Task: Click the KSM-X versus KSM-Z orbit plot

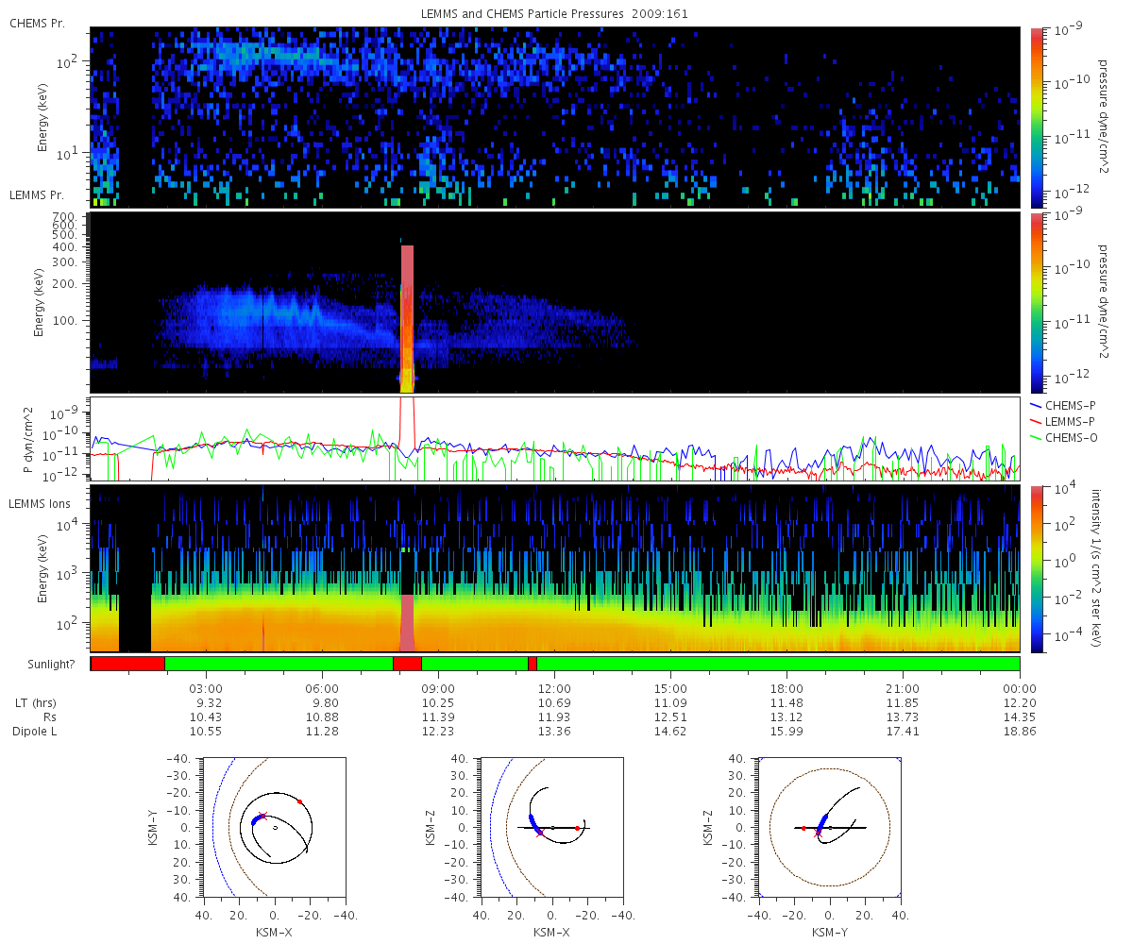Action: (x=550, y=827)
